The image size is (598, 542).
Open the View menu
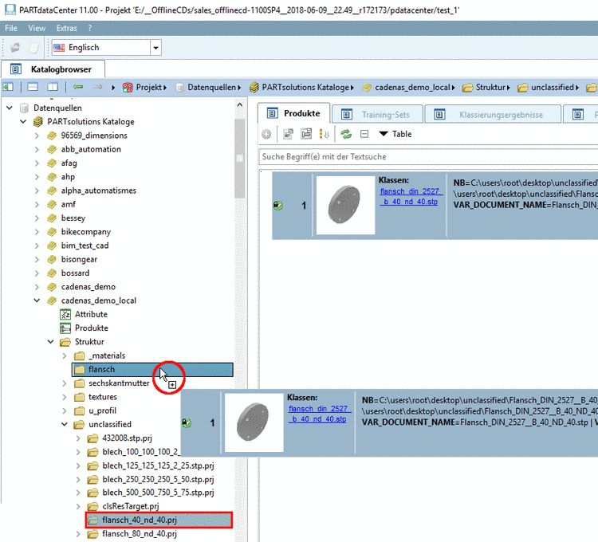click(x=37, y=28)
